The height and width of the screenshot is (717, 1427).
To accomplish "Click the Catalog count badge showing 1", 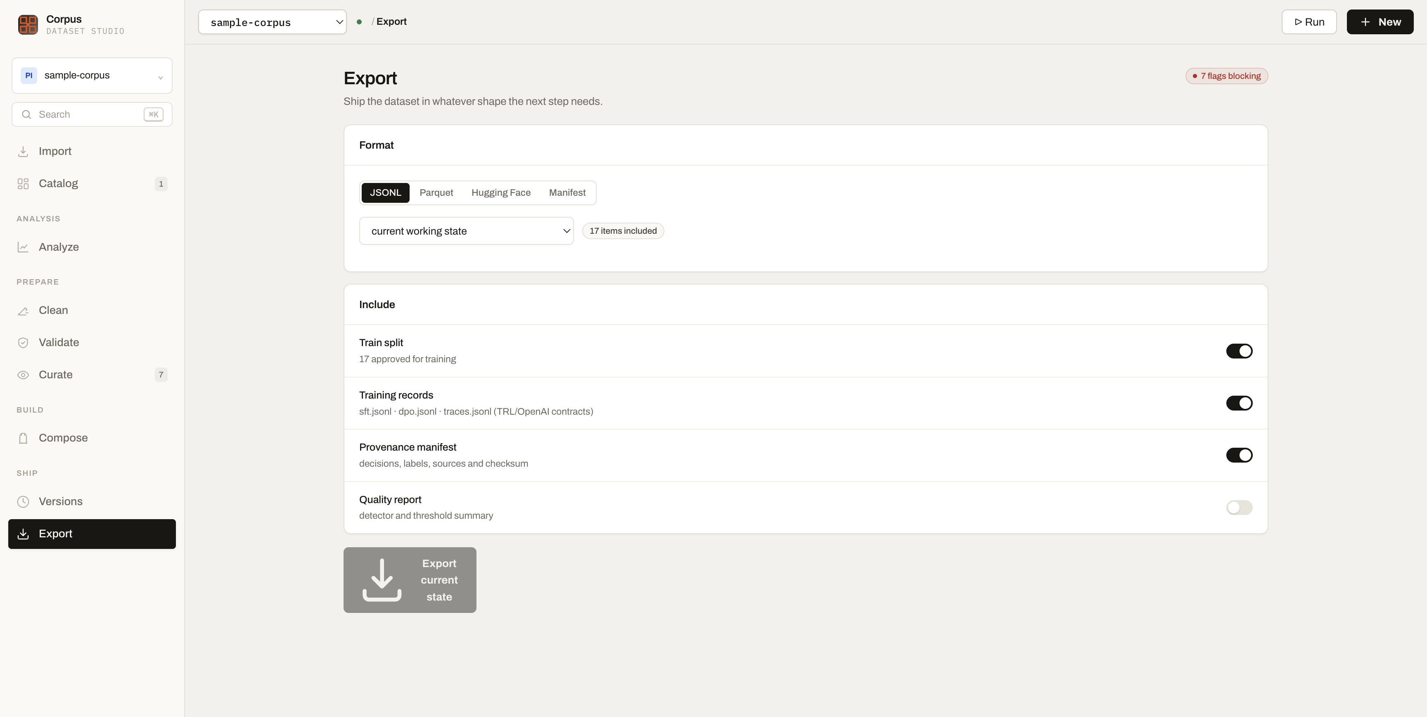I will pyautogui.click(x=161, y=183).
